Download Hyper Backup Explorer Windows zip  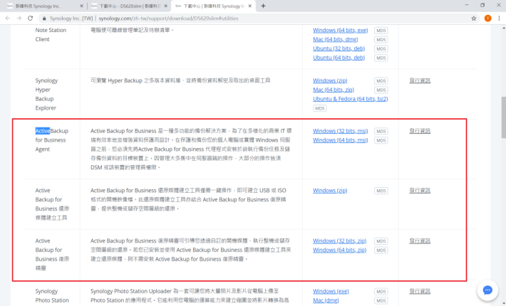pyautogui.click(x=330, y=80)
